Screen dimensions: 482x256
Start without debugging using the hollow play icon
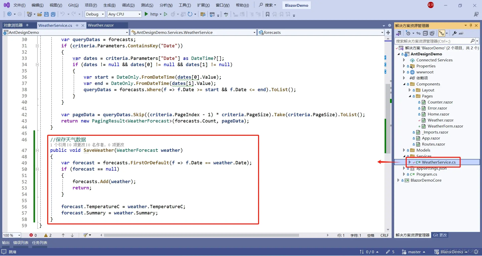166,14
